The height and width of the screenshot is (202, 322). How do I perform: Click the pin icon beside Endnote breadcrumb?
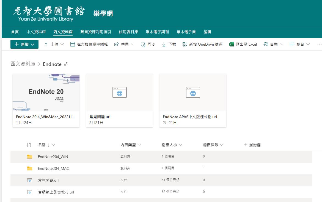pos(66,64)
